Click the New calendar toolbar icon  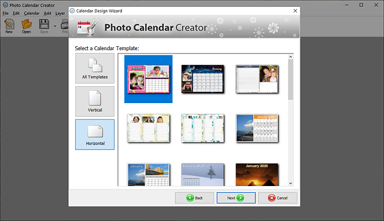tap(9, 26)
